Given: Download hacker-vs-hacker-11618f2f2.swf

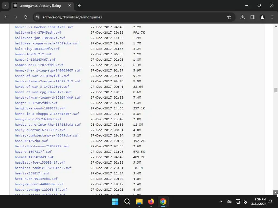Looking at the screenshot, I should (x=44, y=27).
